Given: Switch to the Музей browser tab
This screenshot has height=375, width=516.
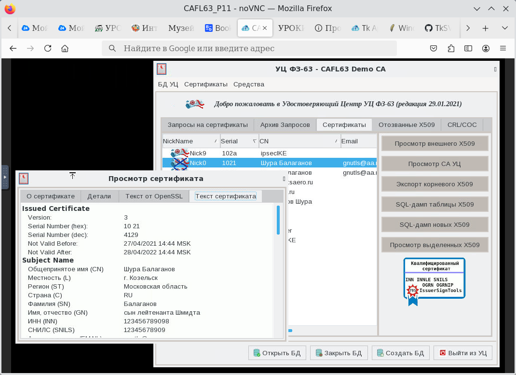Looking at the screenshot, I should click(181, 28).
